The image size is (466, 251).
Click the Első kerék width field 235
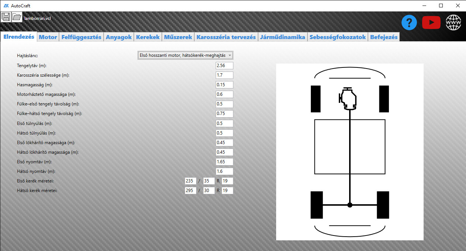coord(191,181)
